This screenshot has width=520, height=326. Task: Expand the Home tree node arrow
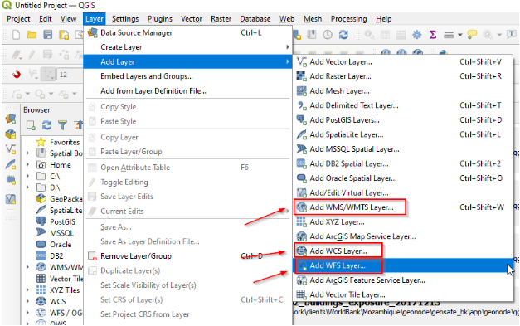(28, 165)
